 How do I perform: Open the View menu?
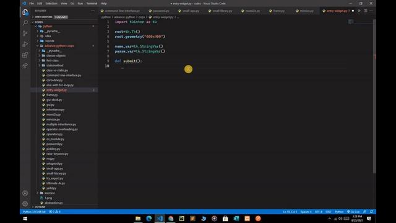64,4
